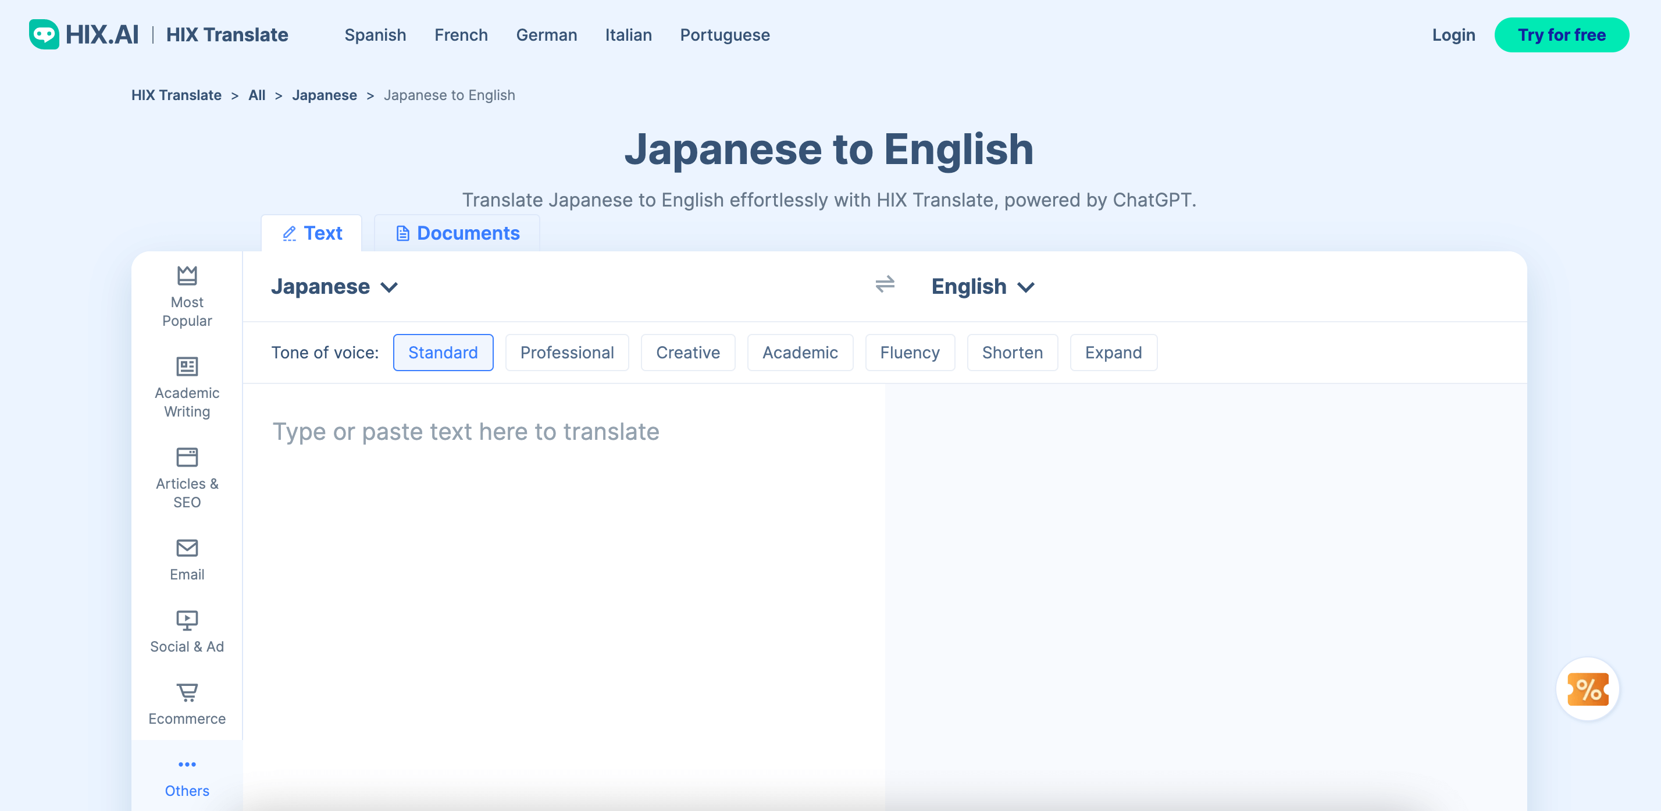Click the Try for free button

pos(1561,35)
